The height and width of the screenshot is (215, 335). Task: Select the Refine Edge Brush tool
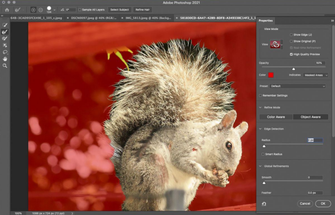[5, 32]
